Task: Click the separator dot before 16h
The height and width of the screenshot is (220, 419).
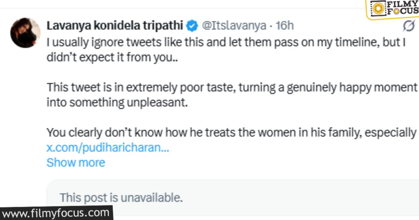Action: click(x=270, y=25)
